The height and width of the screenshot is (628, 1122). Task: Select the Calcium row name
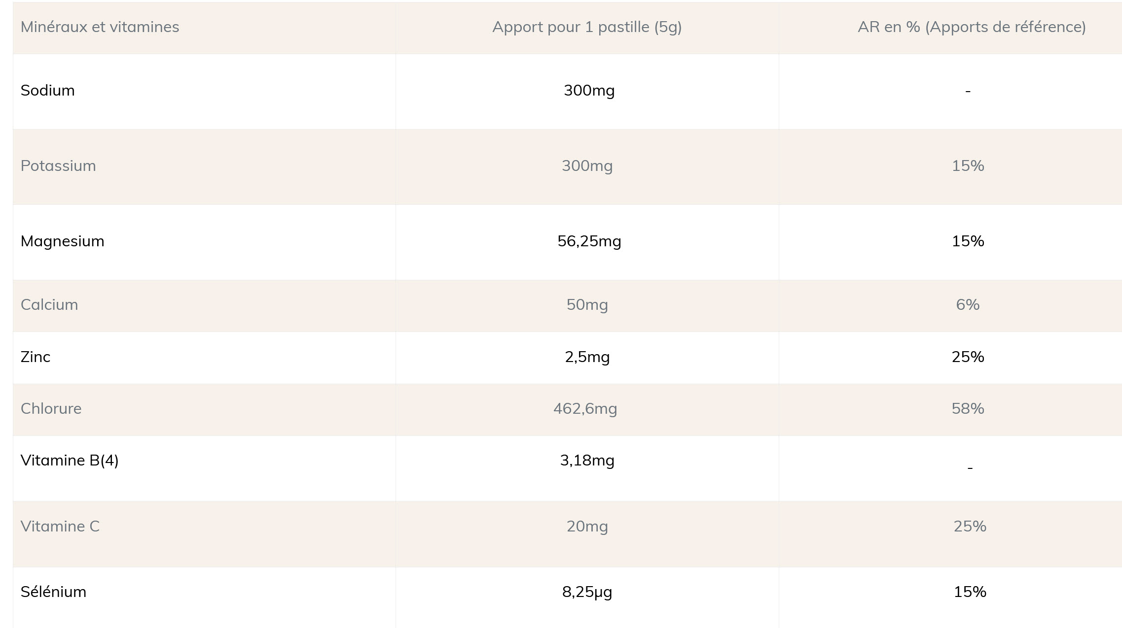point(49,305)
